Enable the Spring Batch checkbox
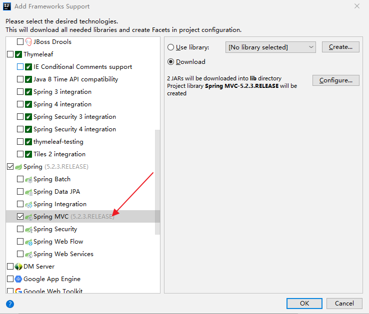Viewport: 369px width, 314px height. point(20,179)
